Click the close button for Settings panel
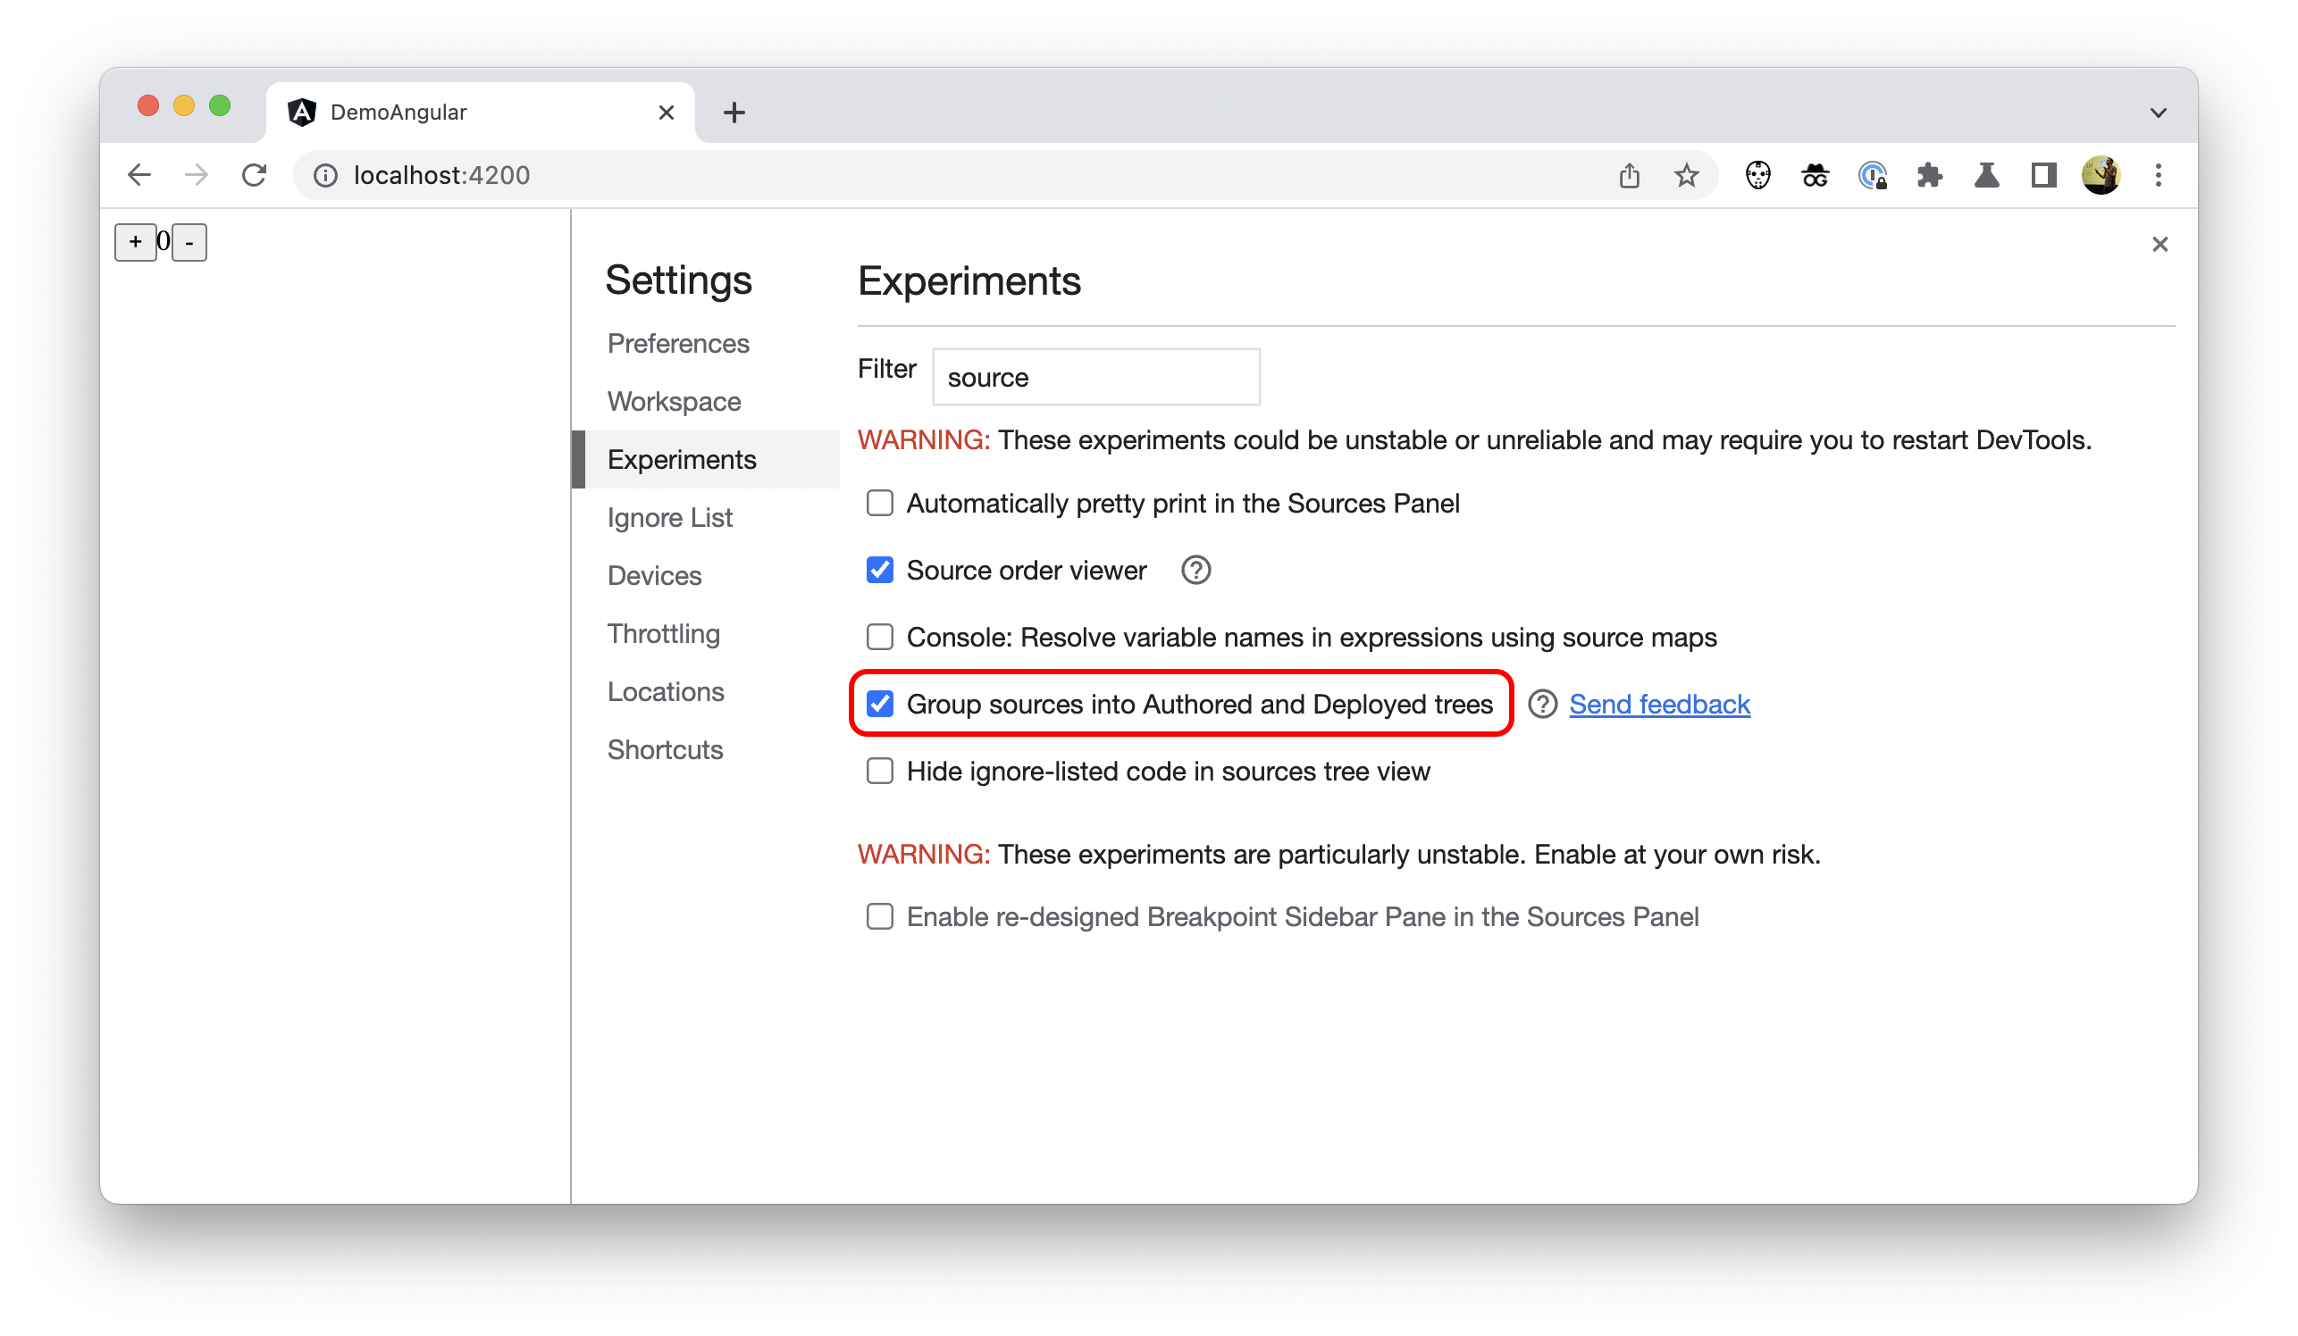The width and height of the screenshot is (2298, 1336). [x=2160, y=245]
